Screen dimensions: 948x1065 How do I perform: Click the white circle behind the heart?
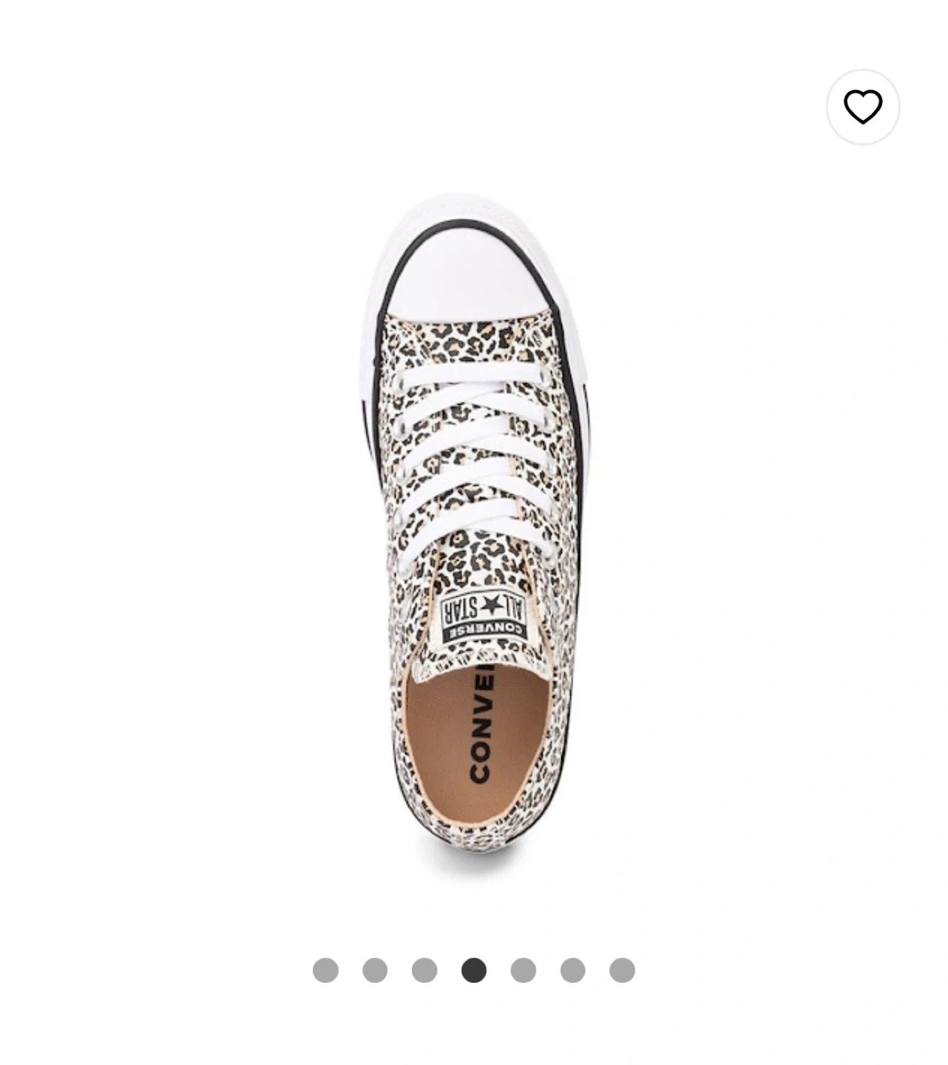tap(863, 107)
